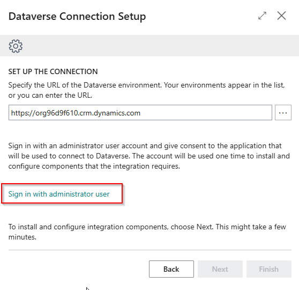The image size is (299, 290).
Task: Focus the Dataverse environment URL field
Action: click(x=140, y=113)
